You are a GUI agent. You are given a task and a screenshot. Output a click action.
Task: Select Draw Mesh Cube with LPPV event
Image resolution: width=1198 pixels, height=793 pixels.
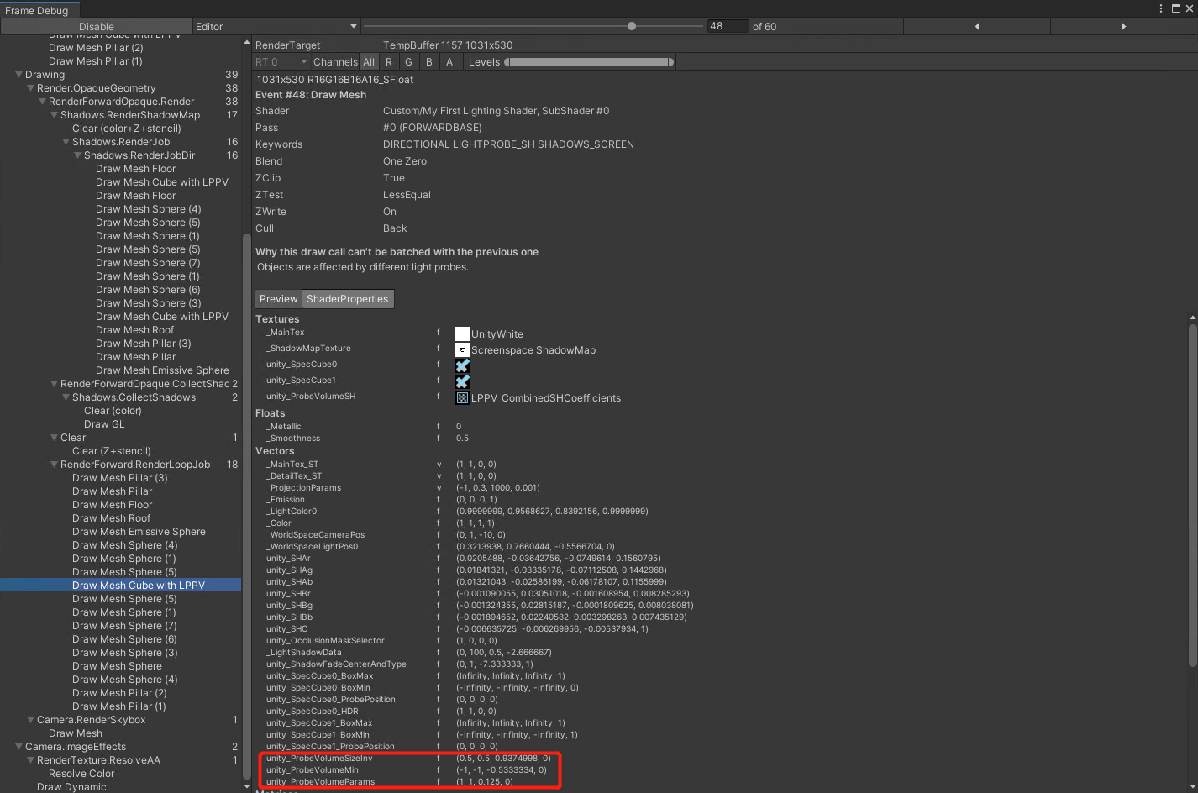pos(121,586)
